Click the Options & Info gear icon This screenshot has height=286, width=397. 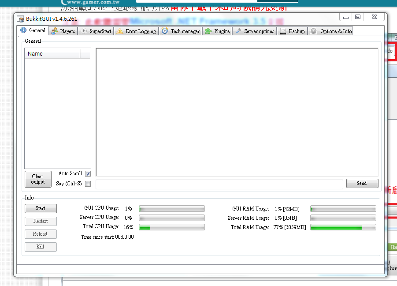[314, 31]
